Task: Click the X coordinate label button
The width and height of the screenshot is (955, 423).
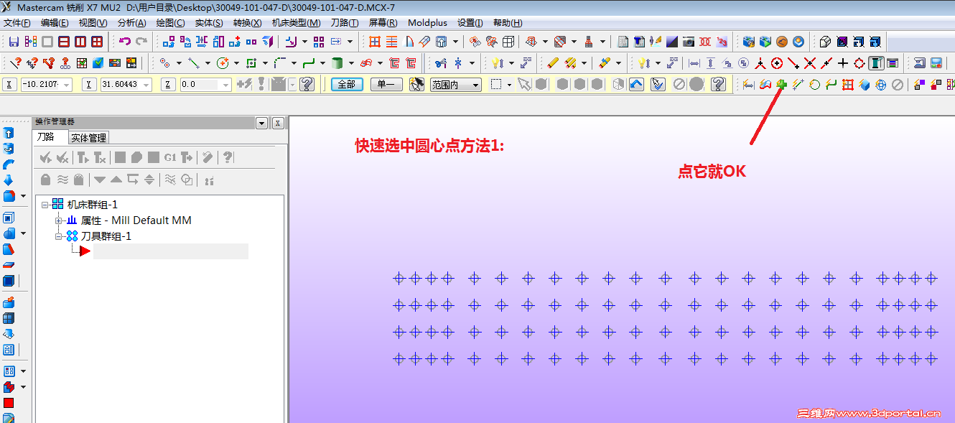Action: (9, 85)
